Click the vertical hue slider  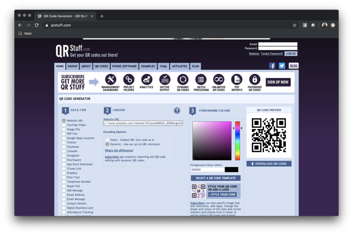[x=237, y=141]
